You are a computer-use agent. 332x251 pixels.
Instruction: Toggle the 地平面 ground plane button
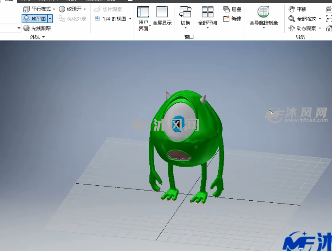pyautogui.click(x=35, y=19)
